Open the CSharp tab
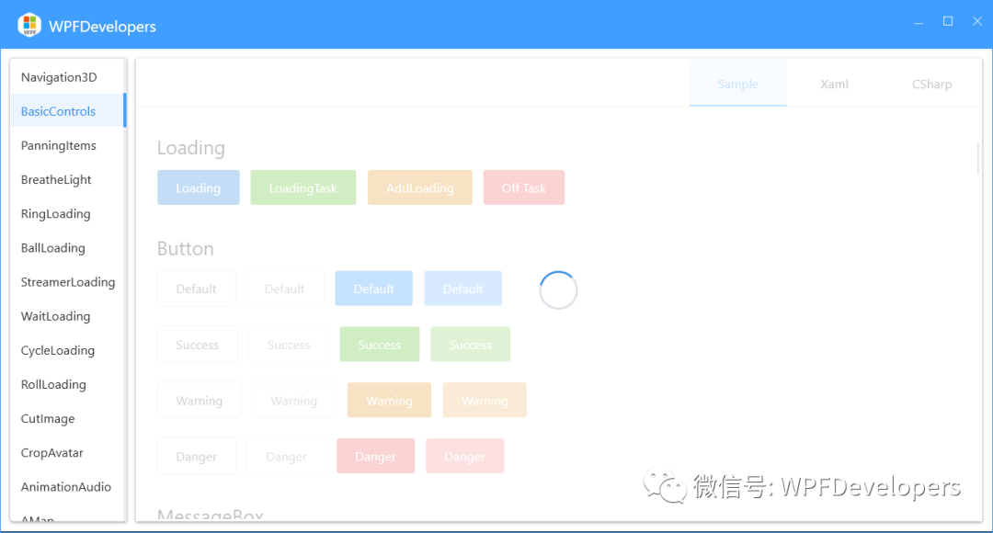Viewport: 993px width, 533px height. pos(931,85)
